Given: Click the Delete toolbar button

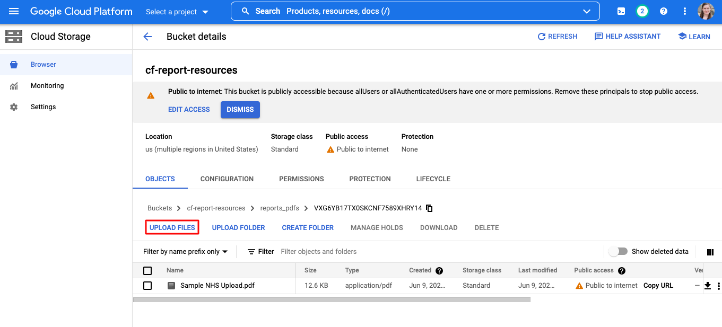Looking at the screenshot, I should tap(486, 228).
